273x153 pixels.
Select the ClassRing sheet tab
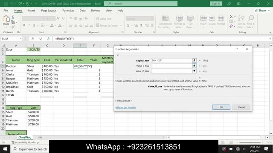coord(25,137)
